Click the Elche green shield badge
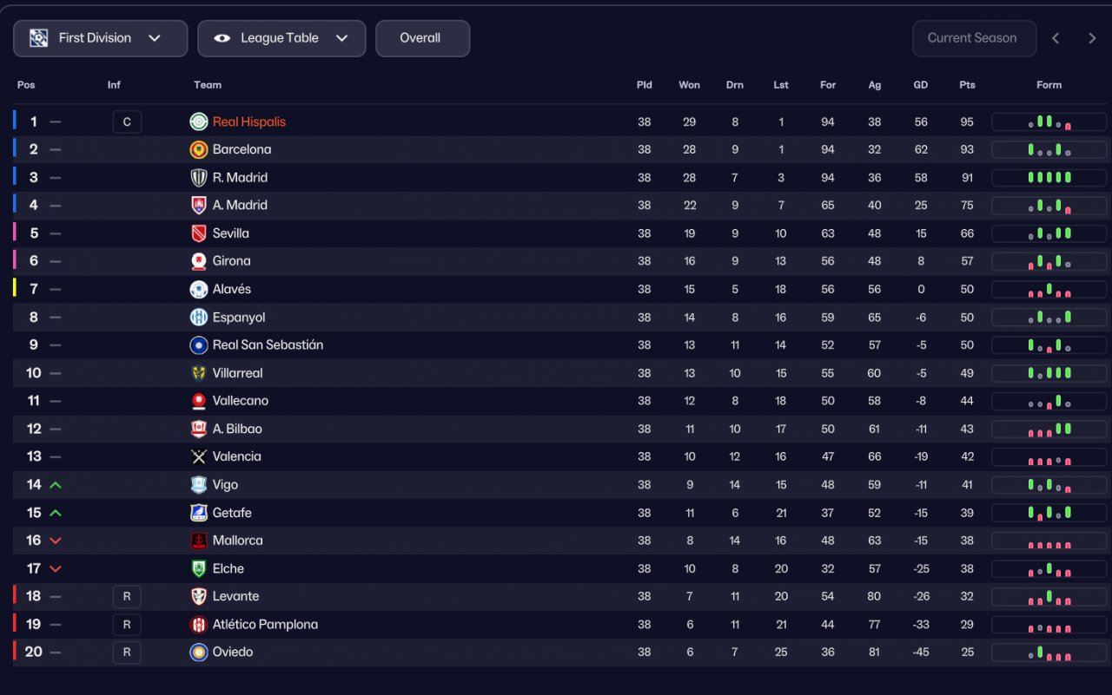The image size is (1112, 695). [199, 568]
